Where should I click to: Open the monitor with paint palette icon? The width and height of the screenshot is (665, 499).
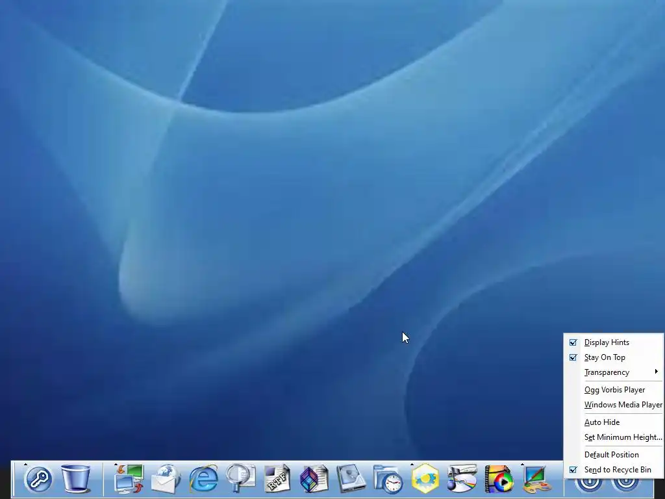(x=536, y=479)
